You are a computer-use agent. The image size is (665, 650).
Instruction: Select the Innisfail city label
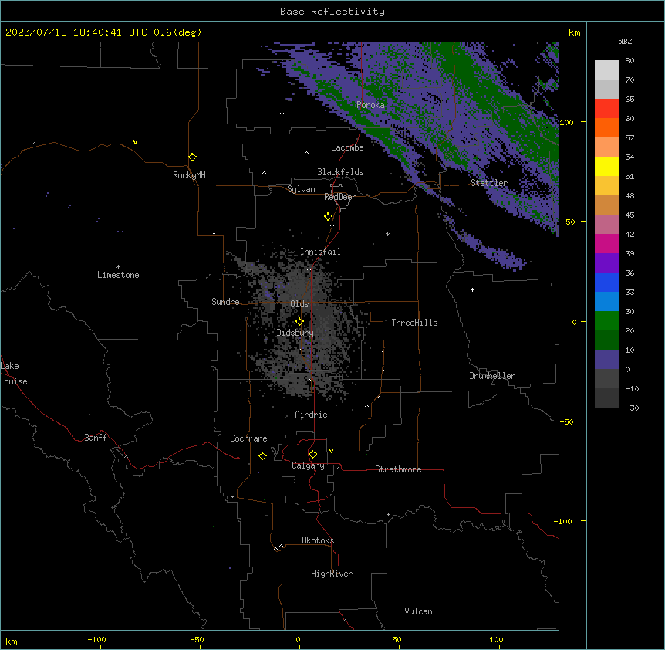pos(320,252)
